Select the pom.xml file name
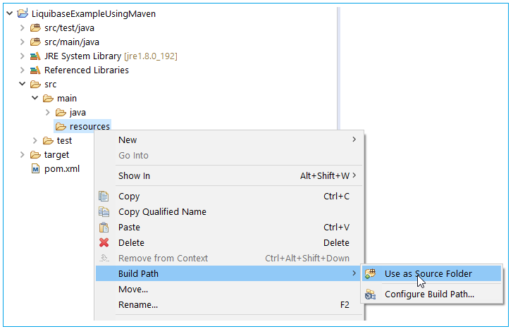 point(62,169)
